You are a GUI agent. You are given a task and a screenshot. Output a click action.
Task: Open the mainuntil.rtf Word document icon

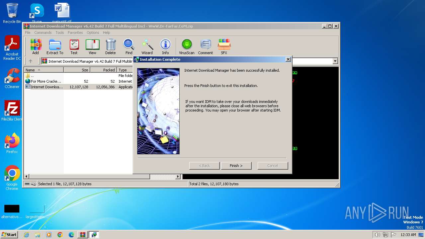pos(62,13)
